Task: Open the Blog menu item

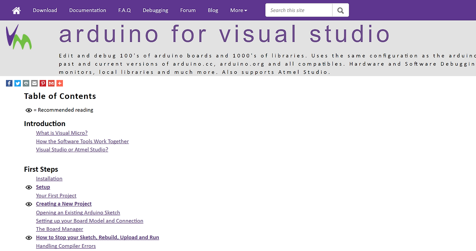Action: tap(213, 10)
